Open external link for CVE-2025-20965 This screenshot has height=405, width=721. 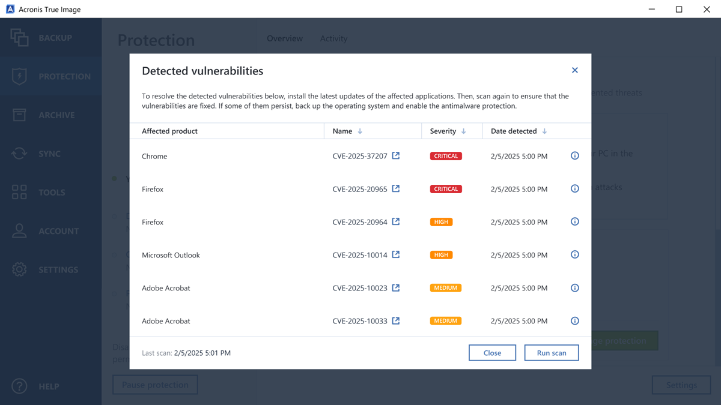pos(396,189)
